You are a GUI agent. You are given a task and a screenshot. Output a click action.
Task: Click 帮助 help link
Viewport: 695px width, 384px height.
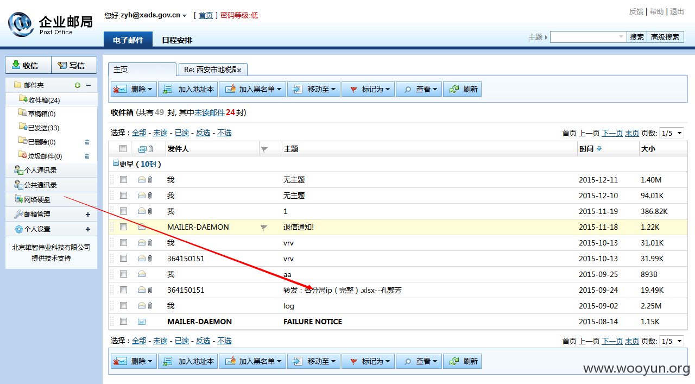point(656,11)
